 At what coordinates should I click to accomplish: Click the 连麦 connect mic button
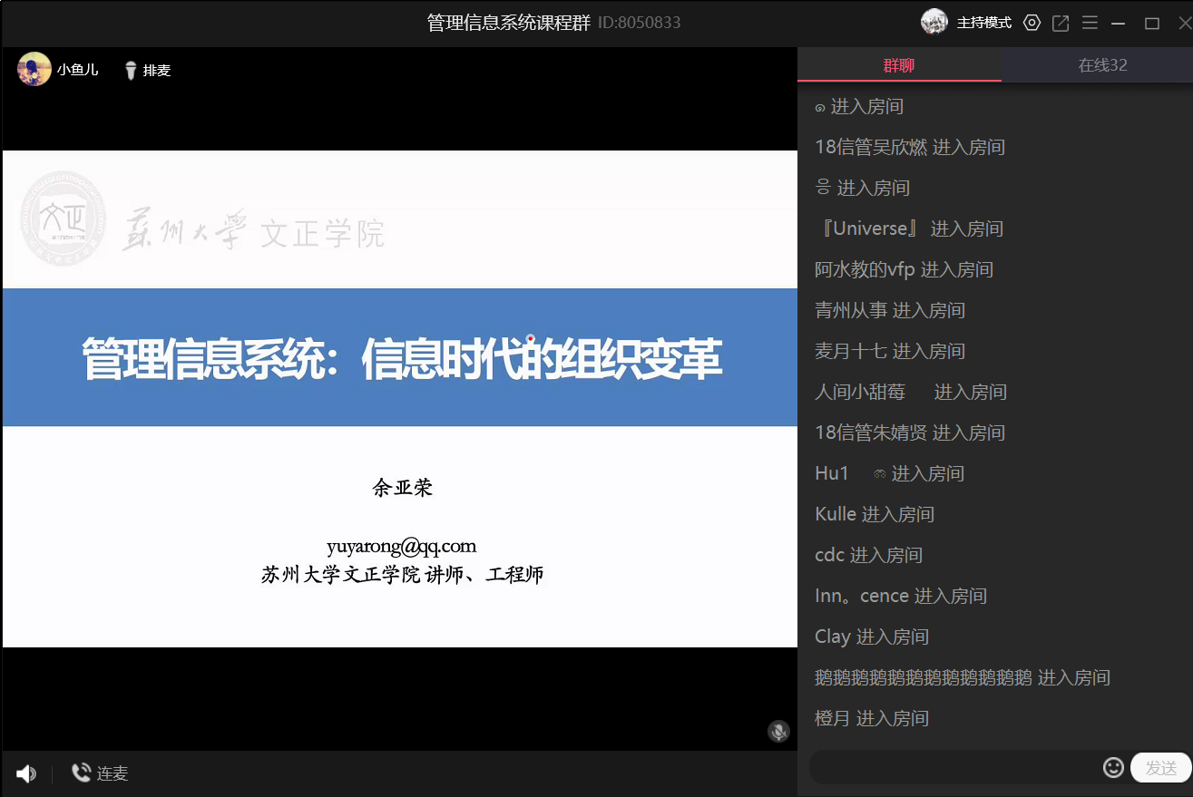[100, 773]
